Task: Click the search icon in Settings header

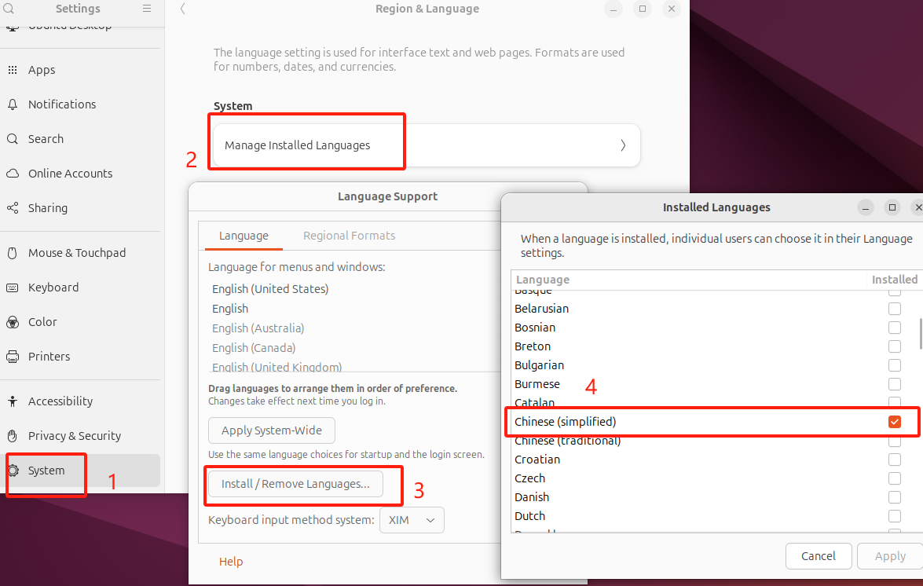Action: click(x=10, y=9)
